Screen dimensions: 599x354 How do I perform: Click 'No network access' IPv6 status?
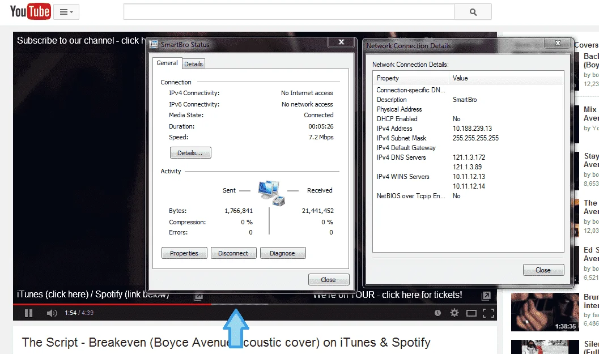[x=307, y=104]
